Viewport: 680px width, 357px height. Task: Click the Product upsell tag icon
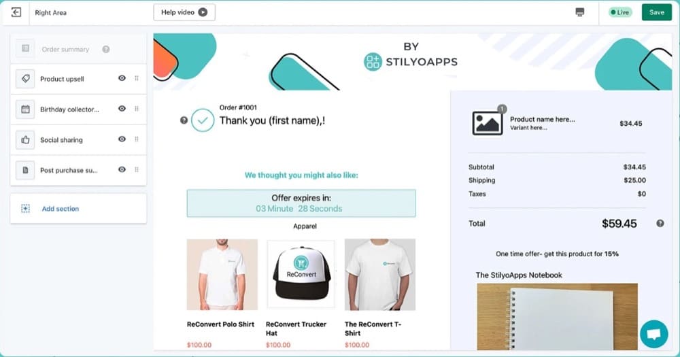(x=25, y=79)
